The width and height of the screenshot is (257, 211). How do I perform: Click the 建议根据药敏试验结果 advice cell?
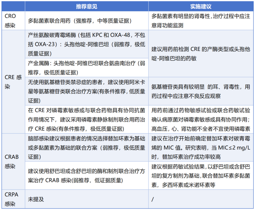point(201,176)
